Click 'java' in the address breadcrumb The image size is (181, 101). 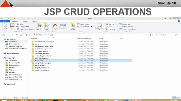coord(28,35)
